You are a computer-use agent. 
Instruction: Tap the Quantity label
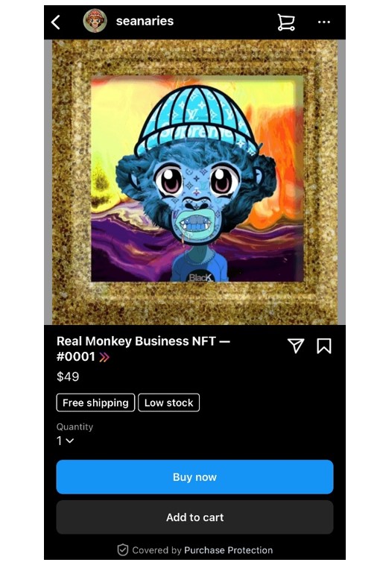(75, 427)
